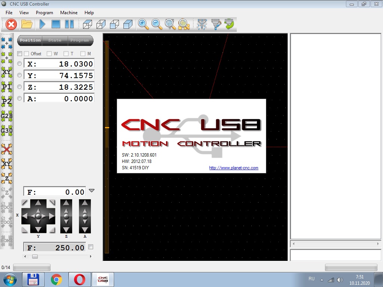This screenshot has height=287, width=383.
Task: Expand dropdown triangle beside F: 0.00
Action: 92,191
